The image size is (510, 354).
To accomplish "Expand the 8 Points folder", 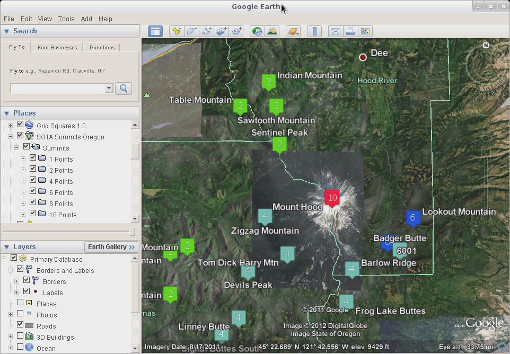I will 23,203.
